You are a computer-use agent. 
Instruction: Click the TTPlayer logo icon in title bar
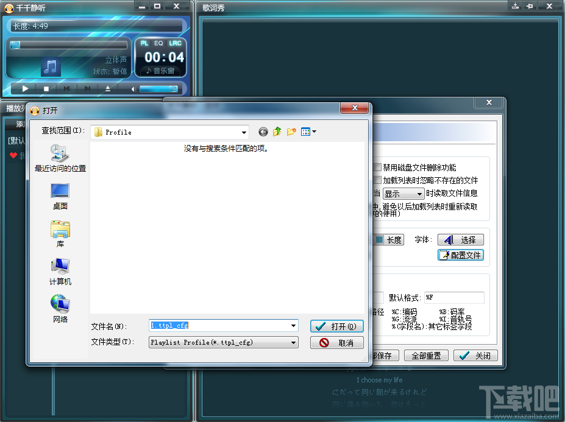click(x=9, y=8)
